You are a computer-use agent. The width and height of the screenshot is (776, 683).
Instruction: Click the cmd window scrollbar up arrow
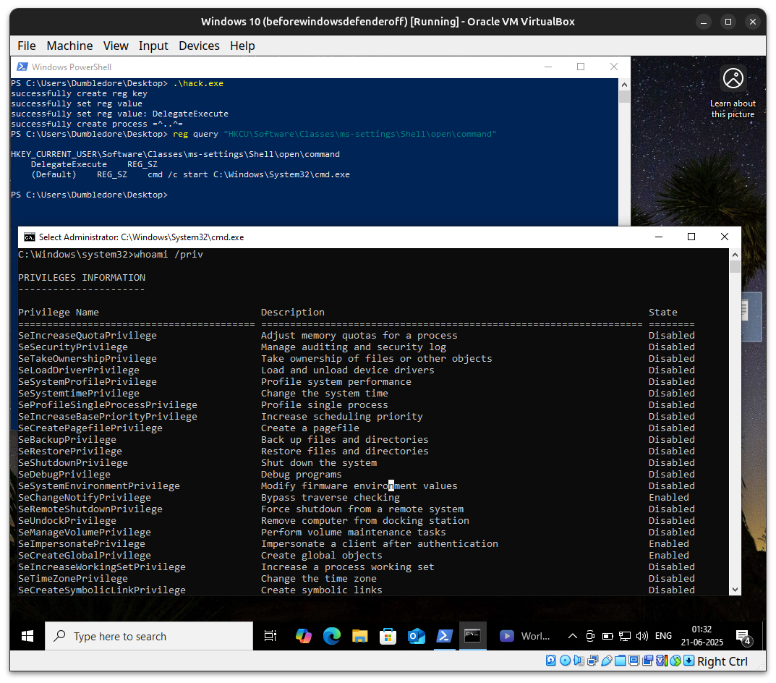[x=735, y=255]
